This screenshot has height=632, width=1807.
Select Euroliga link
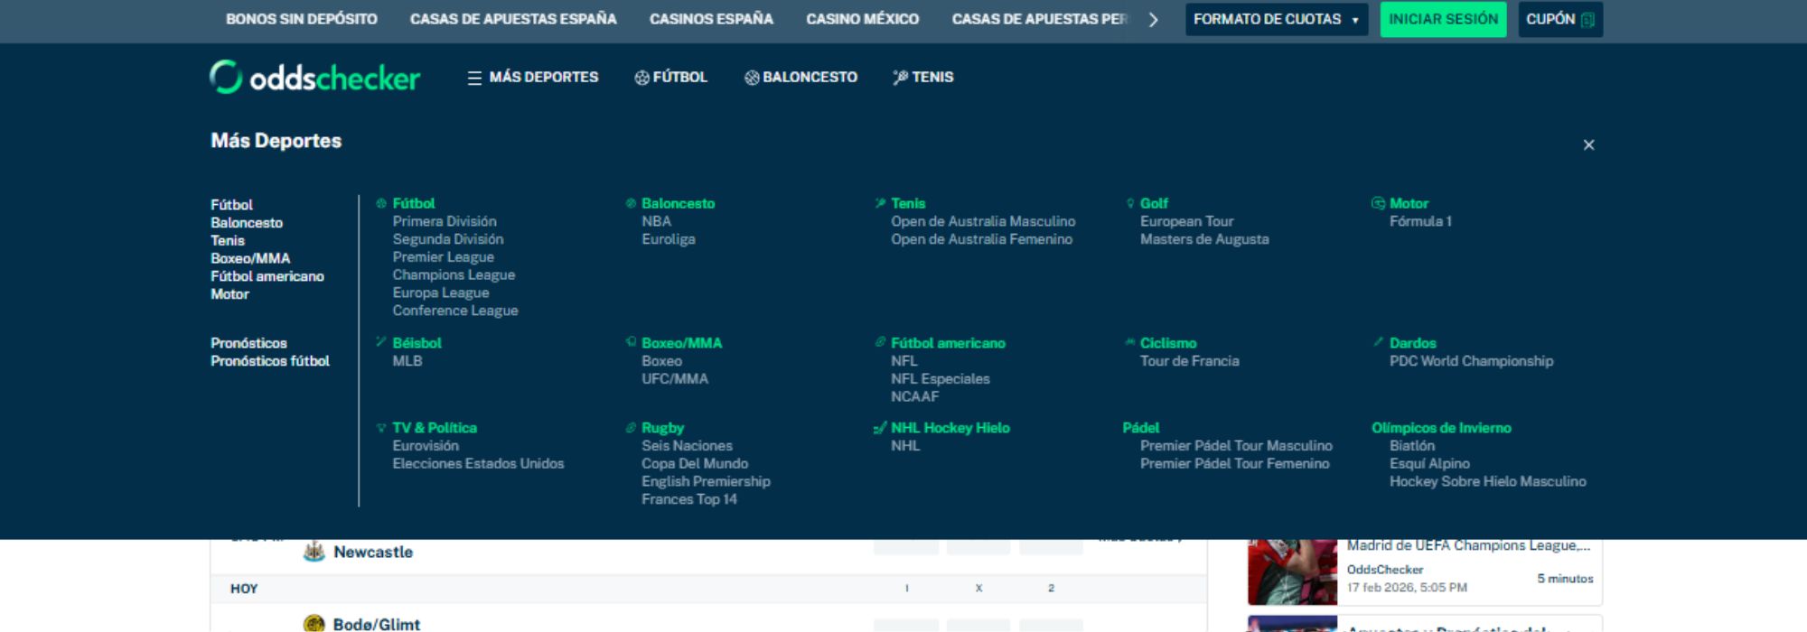(x=669, y=239)
